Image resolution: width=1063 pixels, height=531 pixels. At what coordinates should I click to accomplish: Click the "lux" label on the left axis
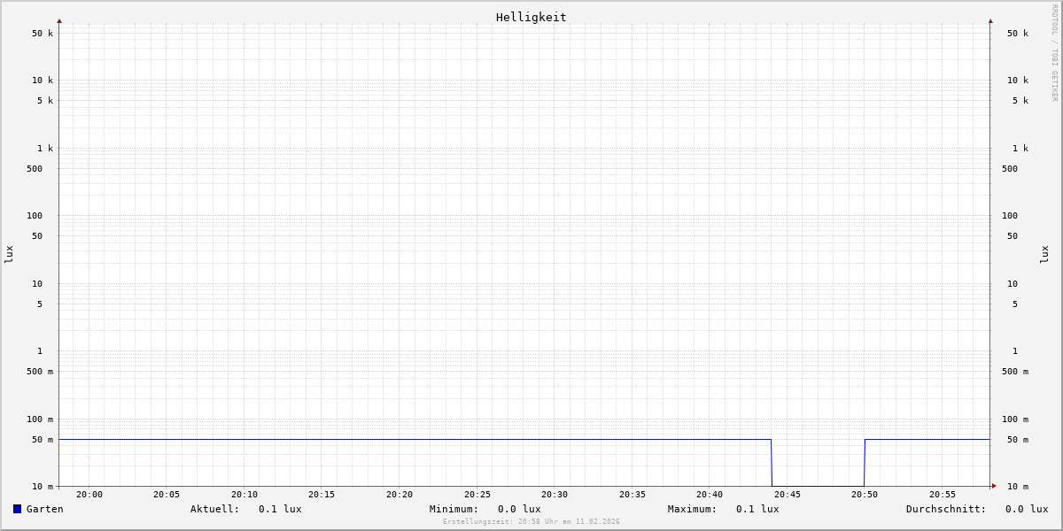coord(9,254)
